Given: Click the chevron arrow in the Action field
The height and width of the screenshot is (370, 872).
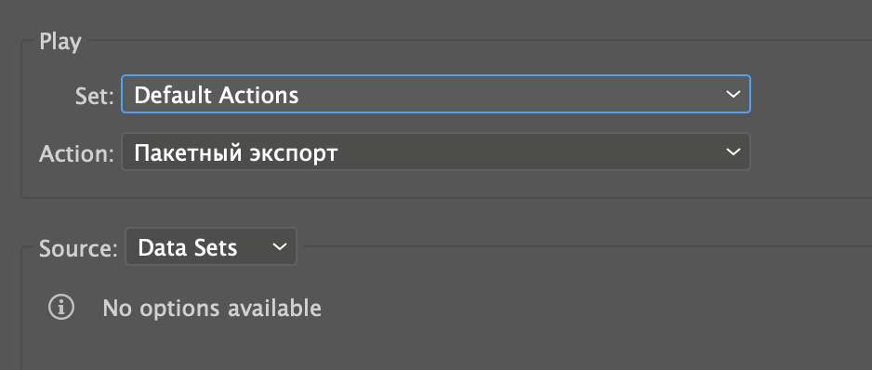Looking at the screenshot, I should click(x=733, y=152).
